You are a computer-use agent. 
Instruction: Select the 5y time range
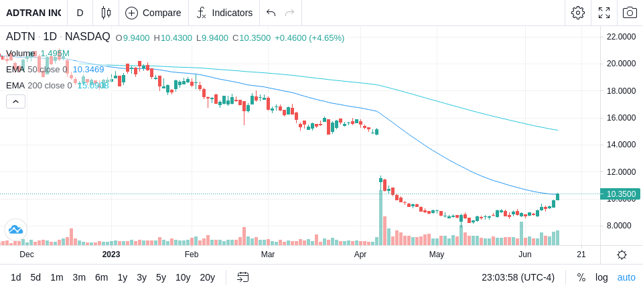161,278
